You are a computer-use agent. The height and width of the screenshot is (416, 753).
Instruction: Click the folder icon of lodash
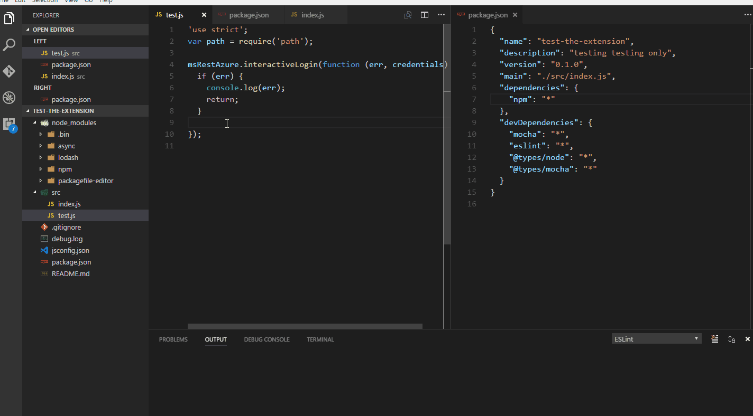point(51,157)
